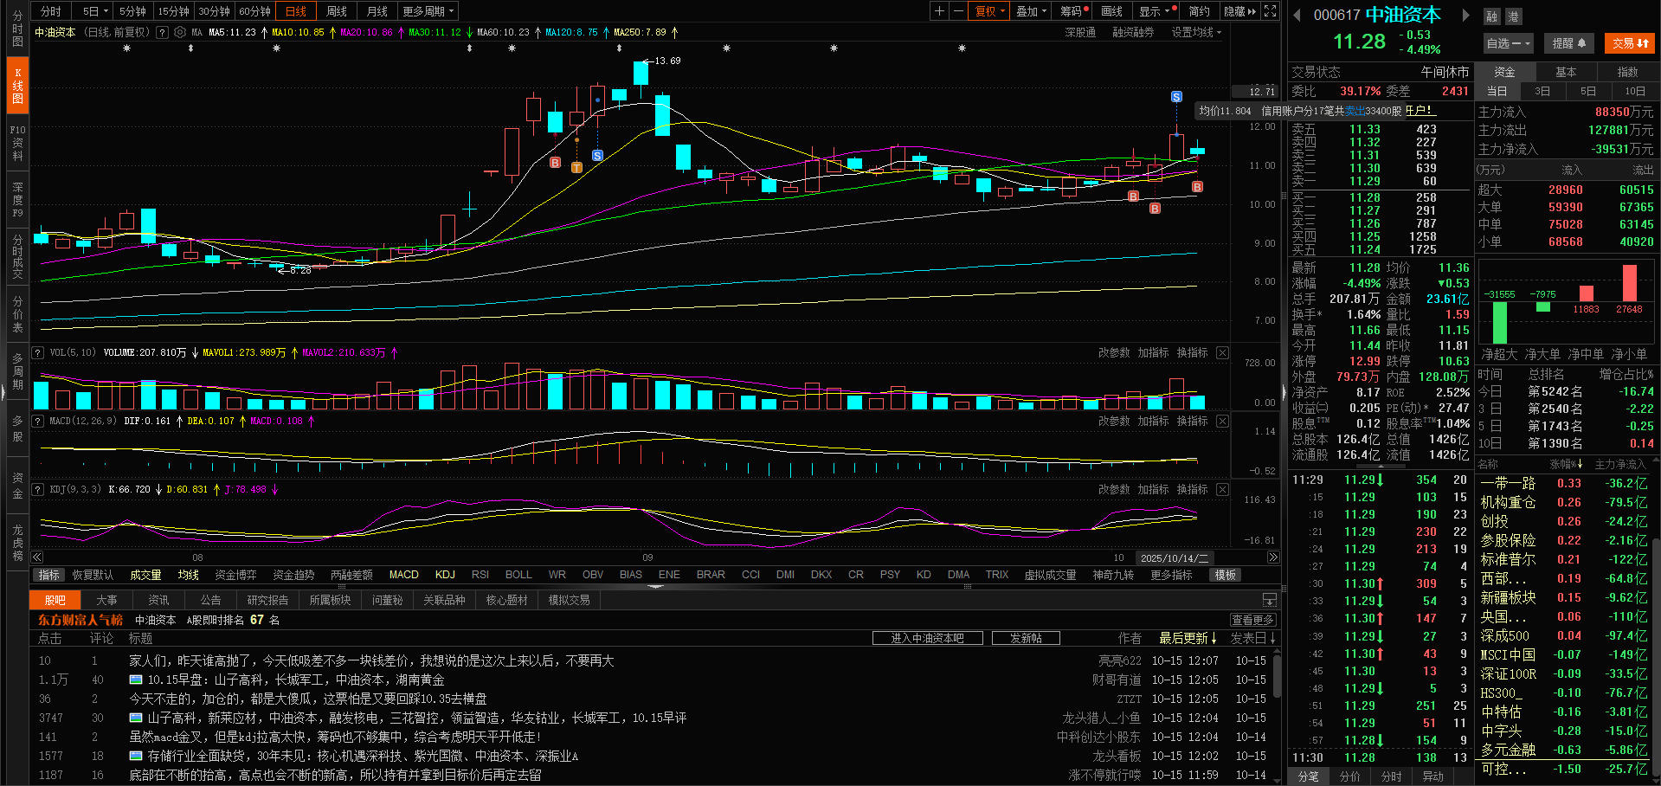The height and width of the screenshot is (786, 1661).
Task: Toggle 简约 simple display mode
Action: click(1199, 11)
